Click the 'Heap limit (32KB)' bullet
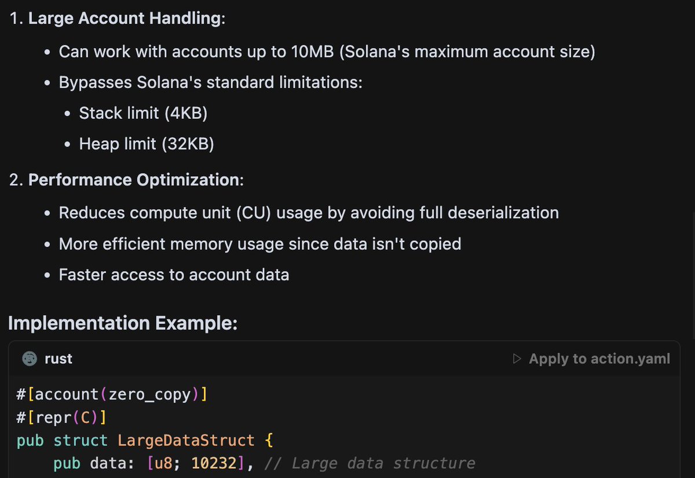Viewport: 695px width, 478px height. click(x=147, y=144)
